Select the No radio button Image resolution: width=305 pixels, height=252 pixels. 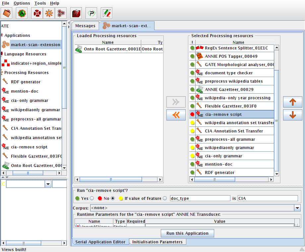click(113, 198)
